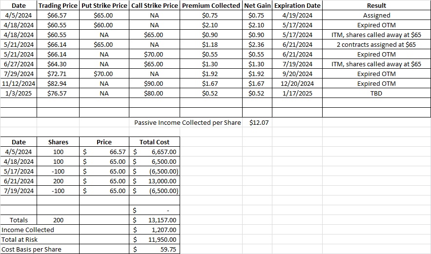Select the Cost Basis per Share value 59.75
The image size is (431, 254).
154,249
